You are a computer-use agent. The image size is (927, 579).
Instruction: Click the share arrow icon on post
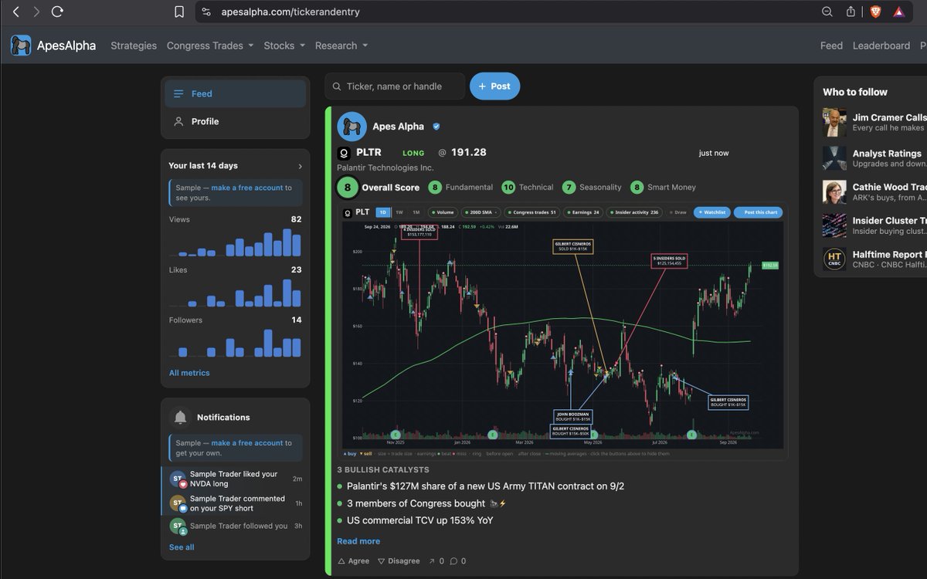tap(432, 561)
